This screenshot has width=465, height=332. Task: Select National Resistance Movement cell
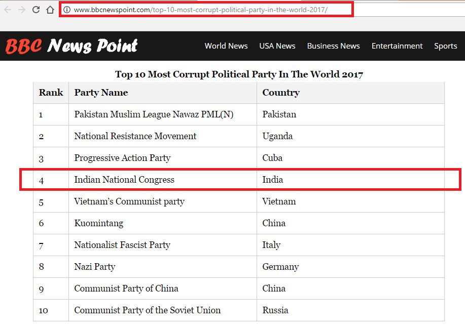[163, 136]
